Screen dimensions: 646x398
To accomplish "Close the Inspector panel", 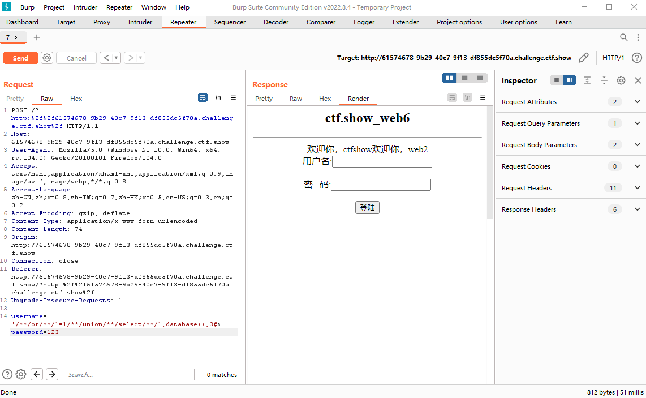I will 638,80.
